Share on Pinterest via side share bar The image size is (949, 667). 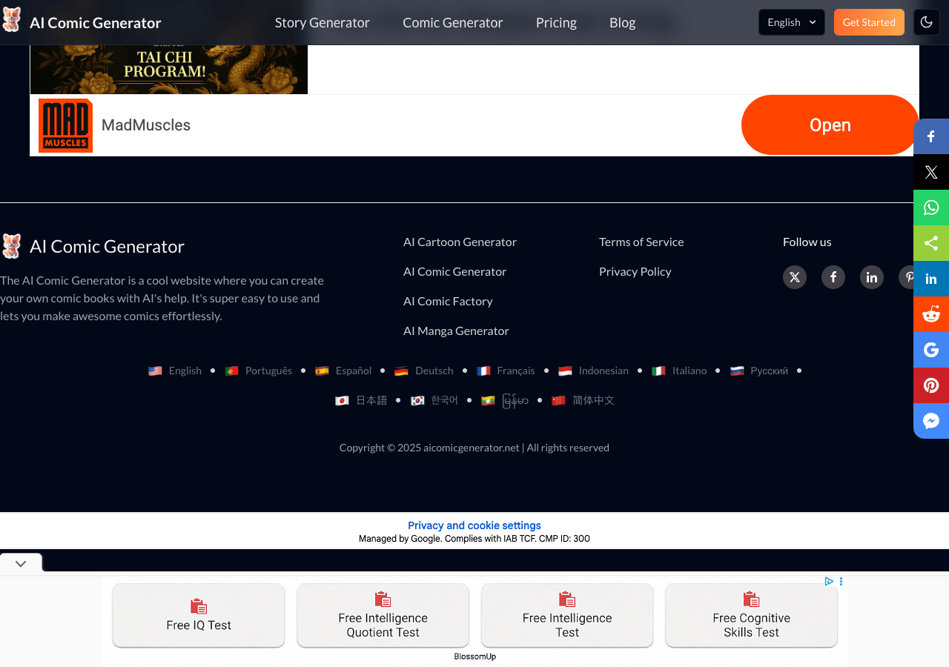point(931,385)
